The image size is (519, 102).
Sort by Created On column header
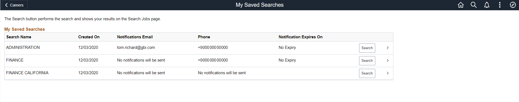pyautogui.click(x=89, y=37)
